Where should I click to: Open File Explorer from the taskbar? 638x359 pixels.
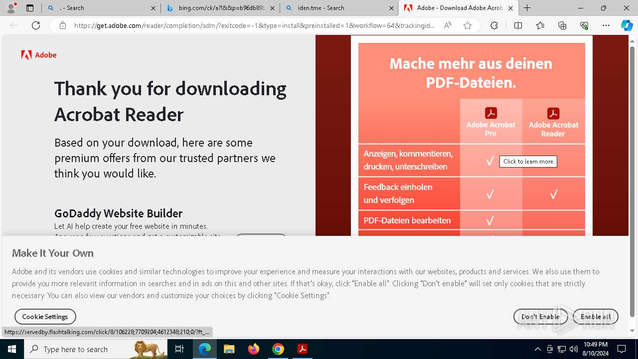(x=229, y=349)
